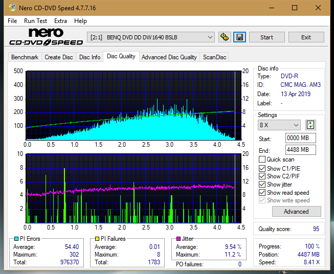Click the disc type DVD-R text
The width and height of the screenshot is (334, 274).
(290, 76)
